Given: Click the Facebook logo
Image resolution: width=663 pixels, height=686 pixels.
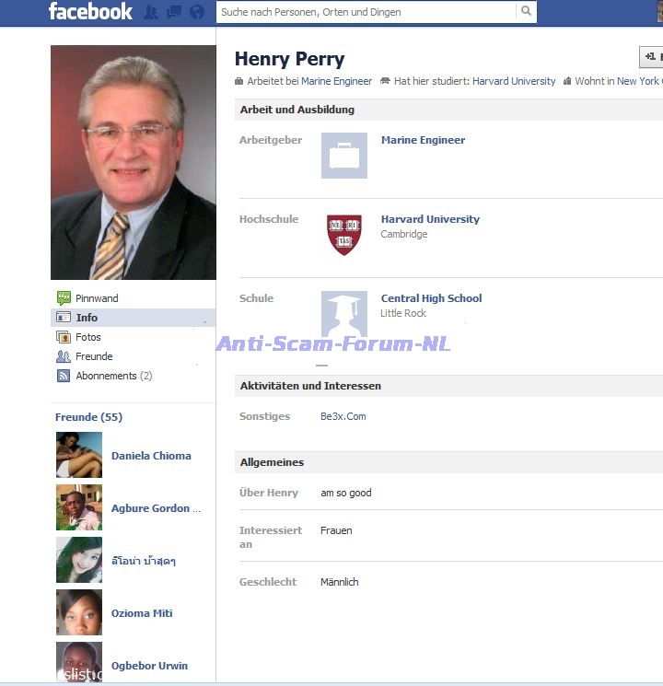Looking at the screenshot, I should point(90,12).
